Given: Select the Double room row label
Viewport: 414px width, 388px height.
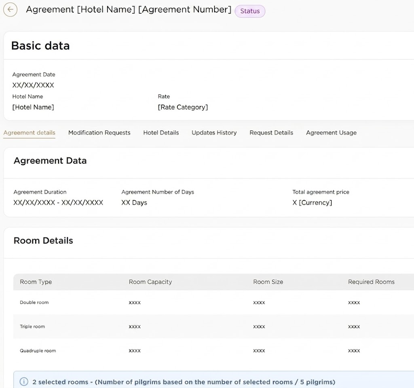Looking at the screenshot, I should pos(34,302).
